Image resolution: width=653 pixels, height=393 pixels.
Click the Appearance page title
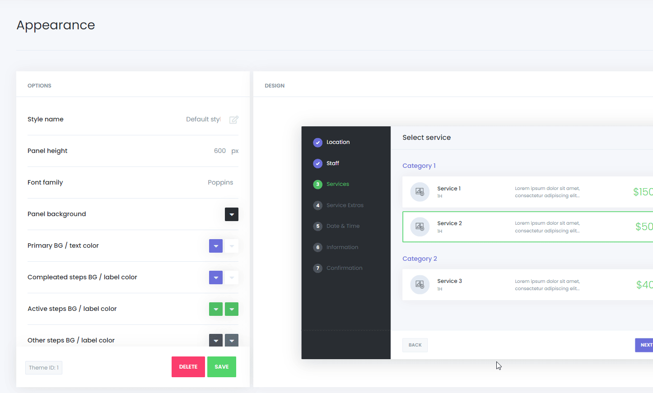click(56, 25)
